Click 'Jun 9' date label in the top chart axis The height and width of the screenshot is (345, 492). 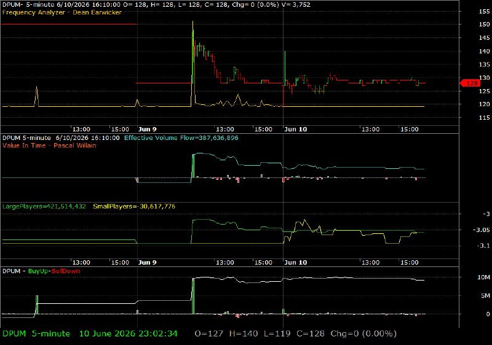[x=147, y=130]
